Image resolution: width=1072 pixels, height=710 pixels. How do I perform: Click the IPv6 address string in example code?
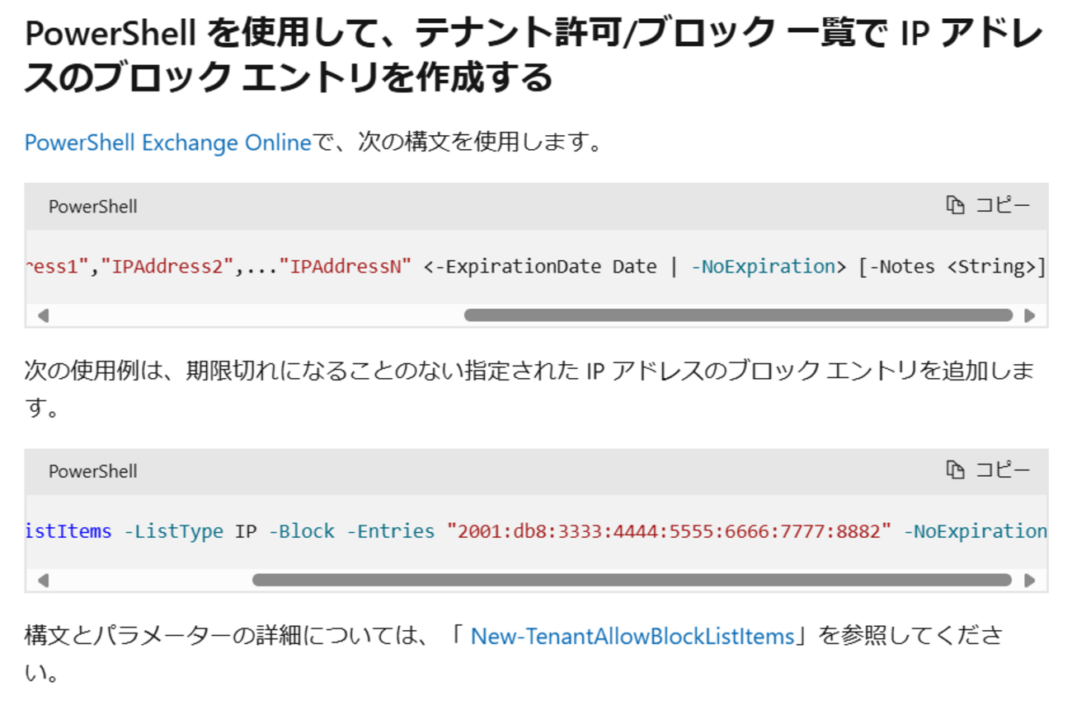point(670,531)
